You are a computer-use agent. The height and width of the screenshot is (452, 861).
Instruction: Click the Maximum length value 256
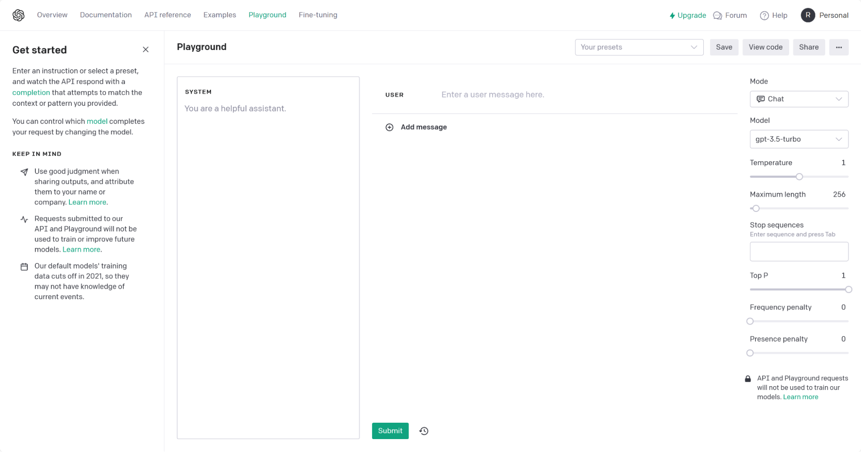coord(839,195)
